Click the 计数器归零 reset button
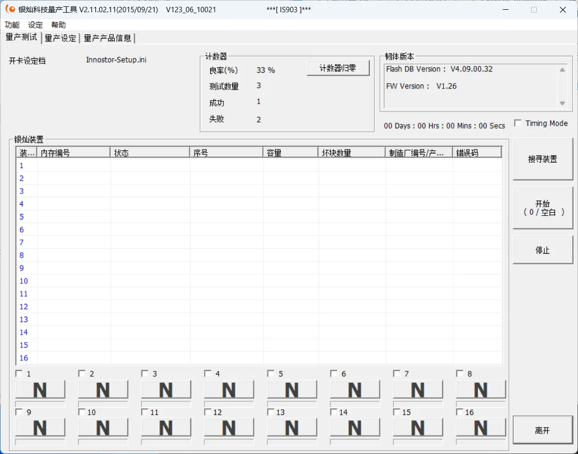Screen dimensions: 578x454 point(338,68)
